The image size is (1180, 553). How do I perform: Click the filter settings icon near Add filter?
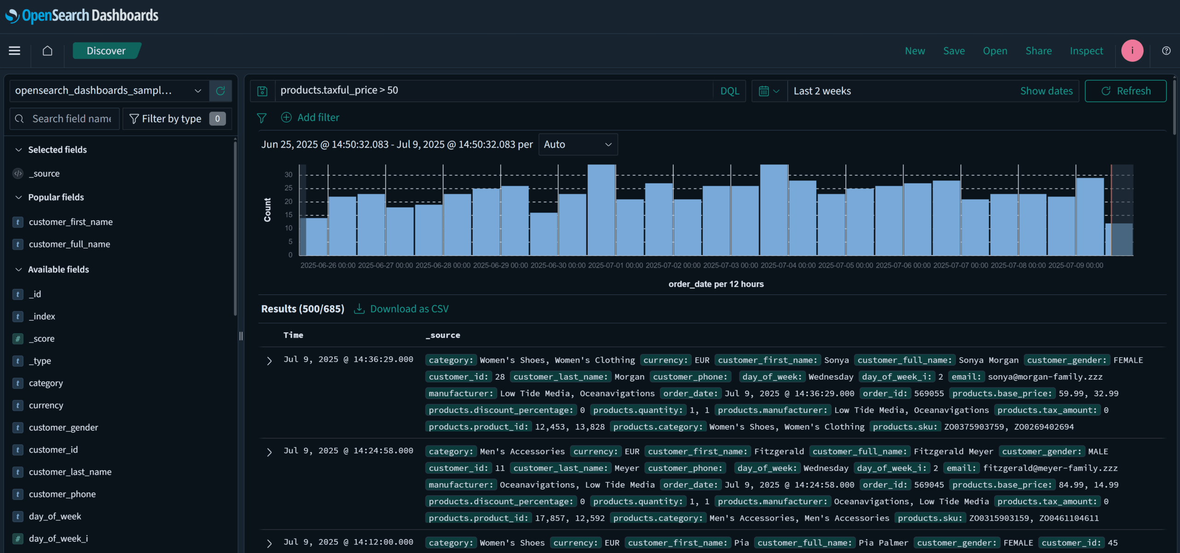pyautogui.click(x=262, y=118)
